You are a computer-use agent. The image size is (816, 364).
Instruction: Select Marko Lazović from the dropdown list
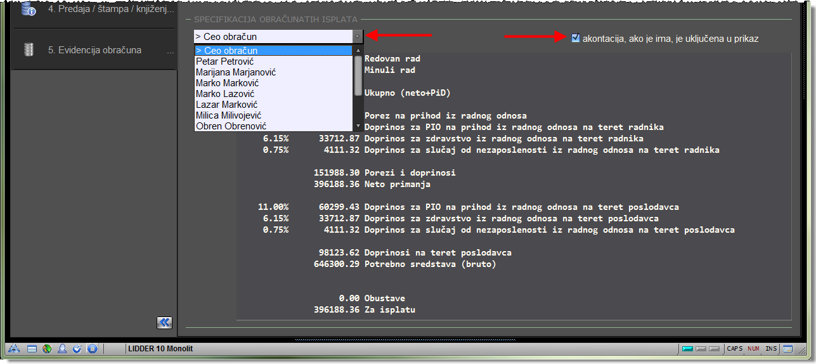[x=273, y=94]
